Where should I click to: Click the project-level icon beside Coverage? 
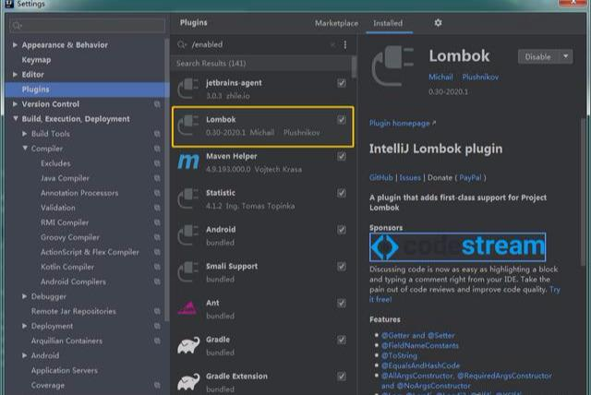pyautogui.click(x=157, y=385)
